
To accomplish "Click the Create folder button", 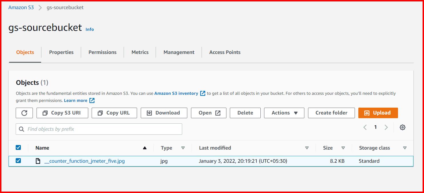I will (331, 113).
